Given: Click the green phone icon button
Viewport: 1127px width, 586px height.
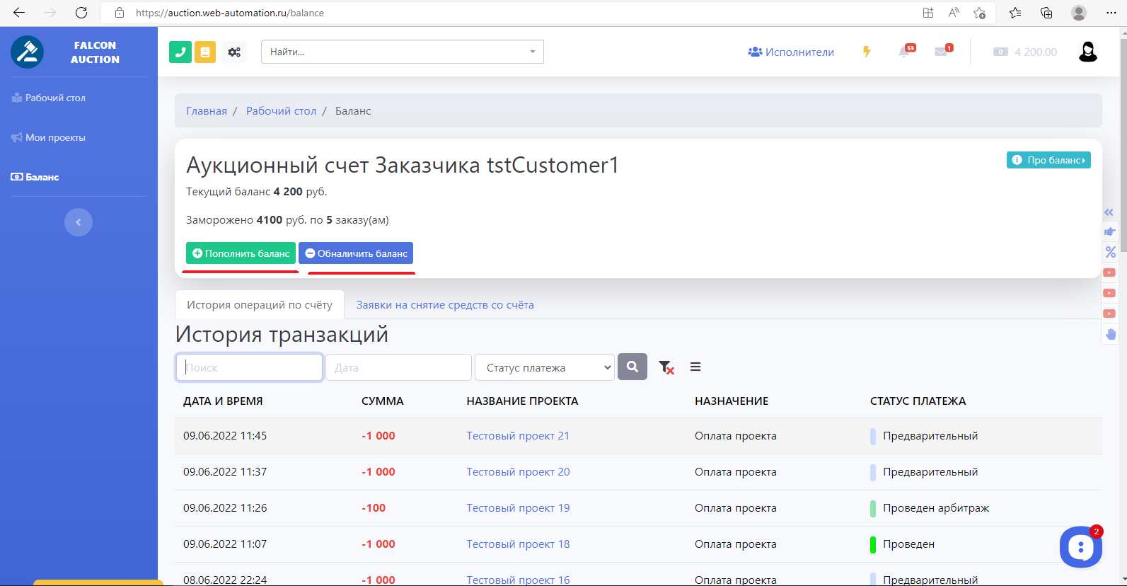Looking at the screenshot, I should [180, 52].
